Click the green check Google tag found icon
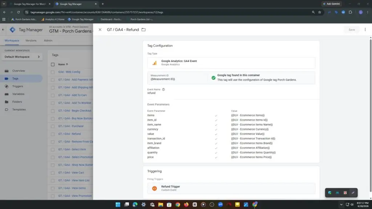 click(x=214, y=78)
